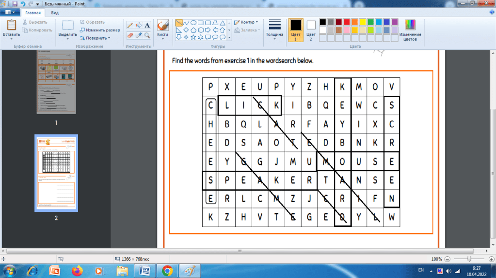496x278 pixels.
Task: Activate Color 2 (Цвет 2) swatch
Action: [311, 29]
